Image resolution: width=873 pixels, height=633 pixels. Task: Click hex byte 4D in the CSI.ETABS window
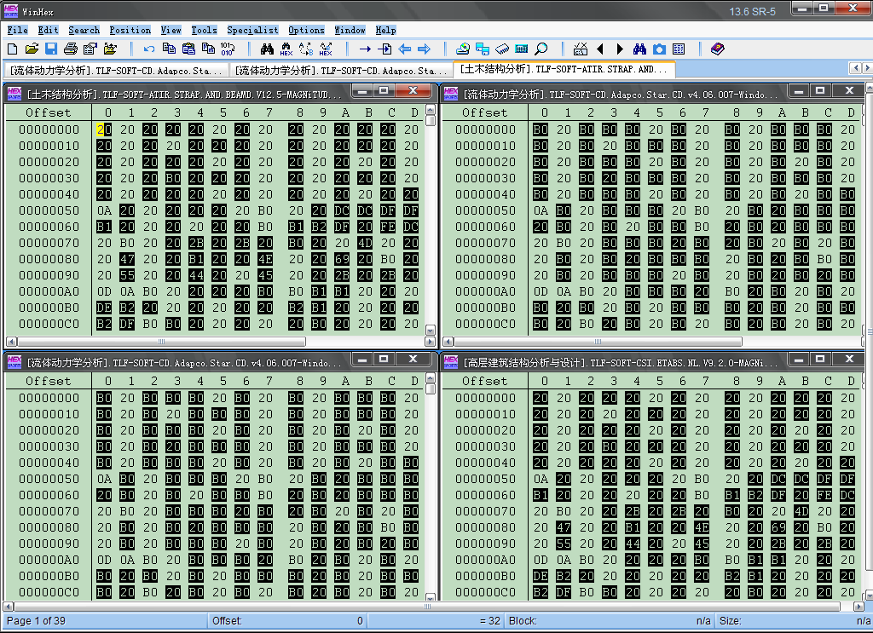[801, 510]
